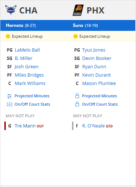Viewport: 136px width, 187px height.
Task: Click the Hornets On/Off Court basketball court icon
Action: coord(9,104)
